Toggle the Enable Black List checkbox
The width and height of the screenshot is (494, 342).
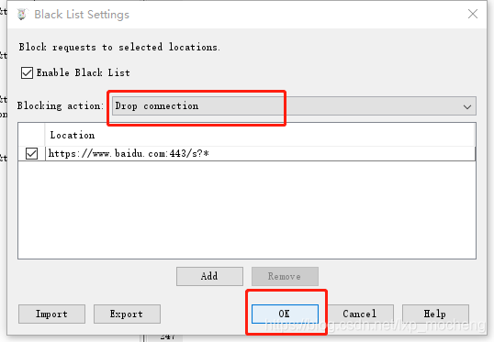(27, 72)
